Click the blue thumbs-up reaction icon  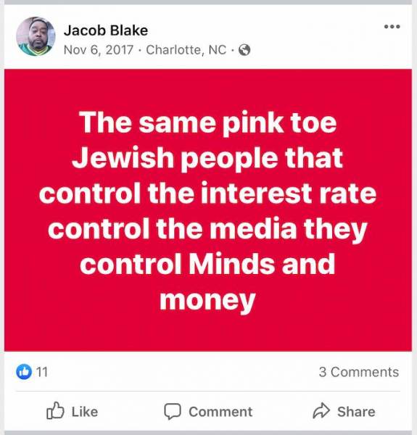(x=24, y=371)
